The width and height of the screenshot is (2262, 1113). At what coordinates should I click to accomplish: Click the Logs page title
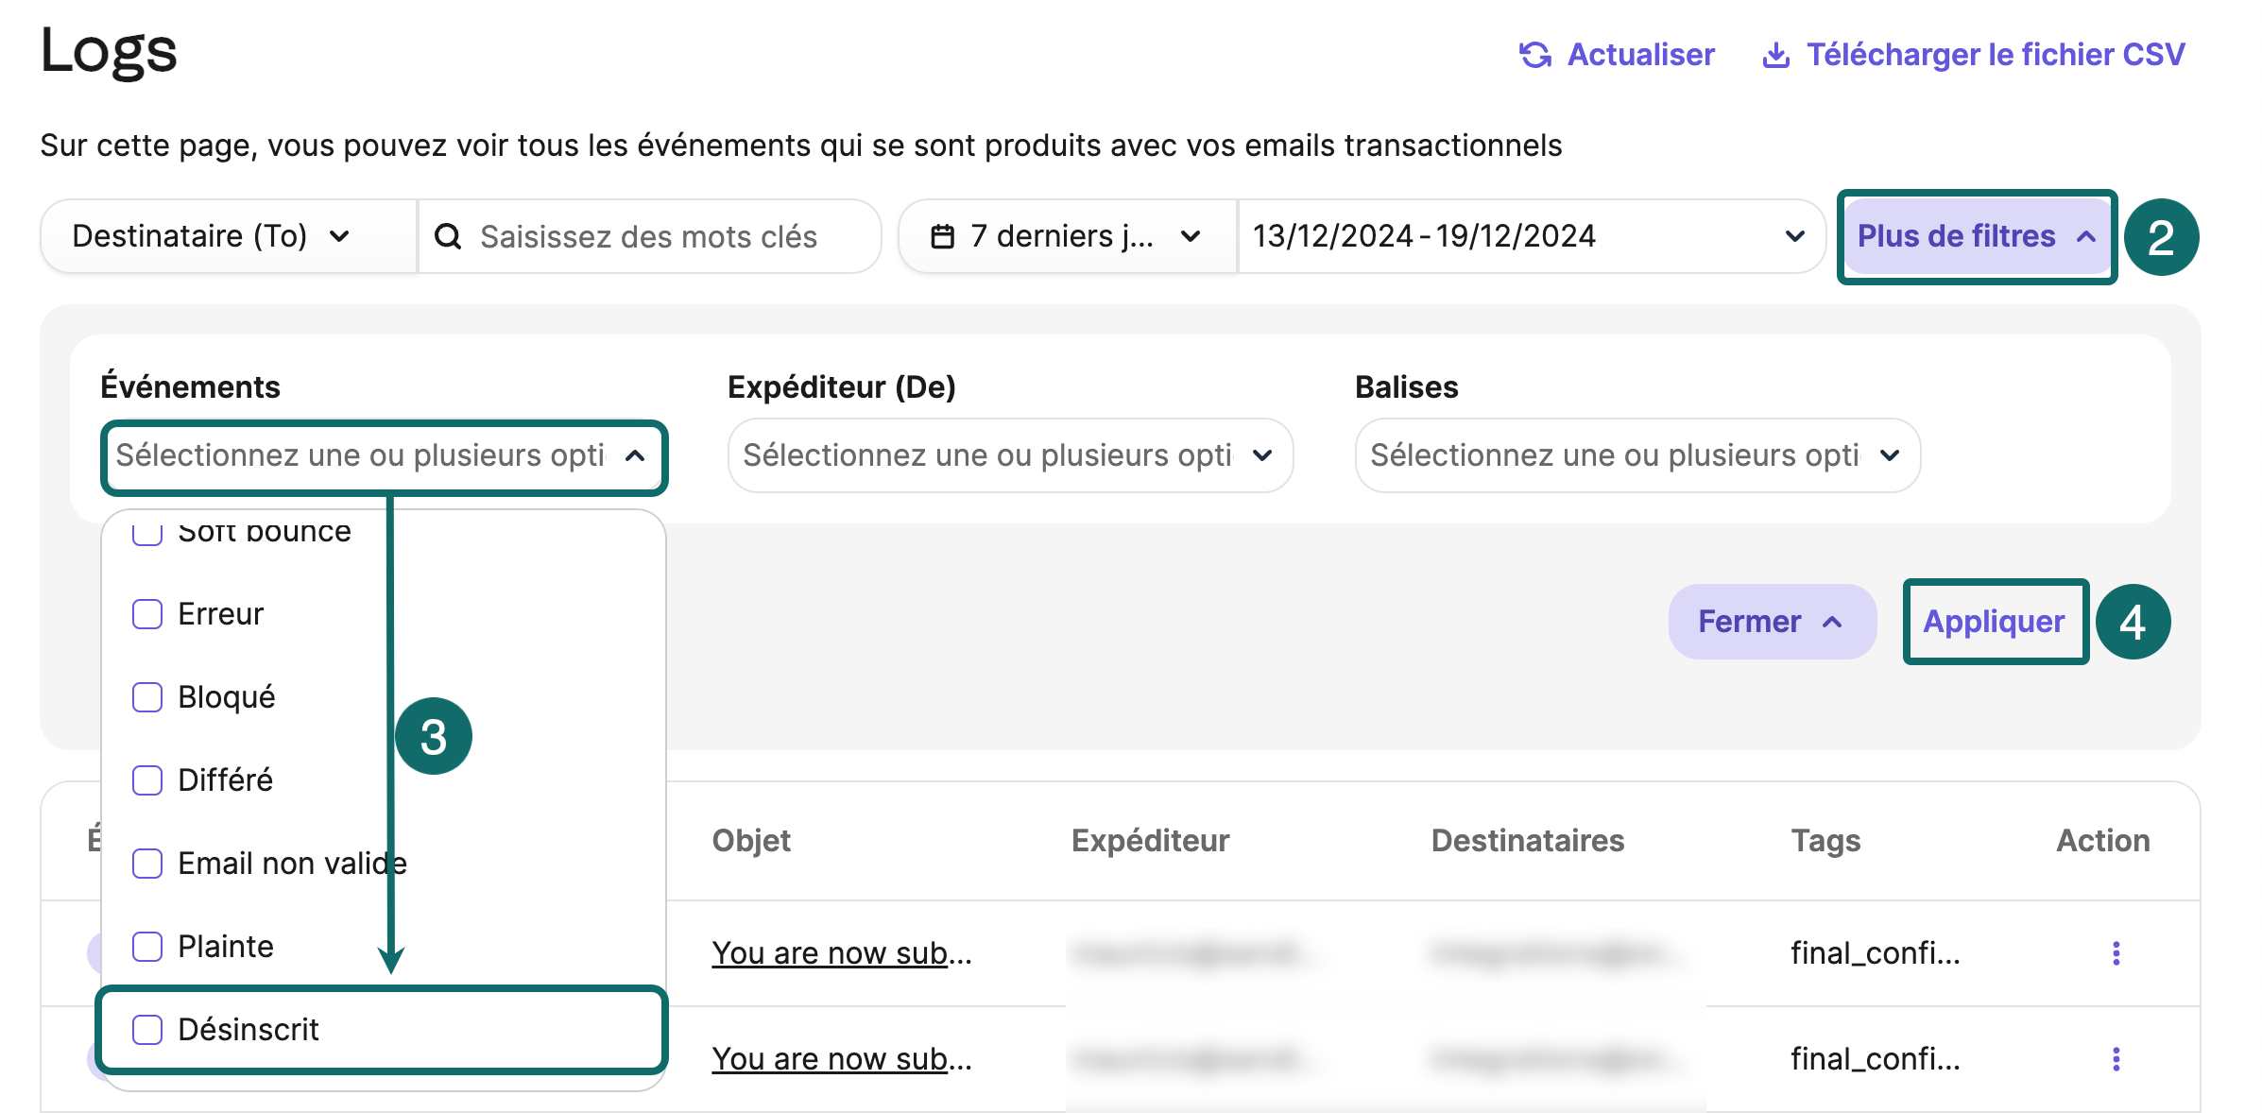point(109,51)
